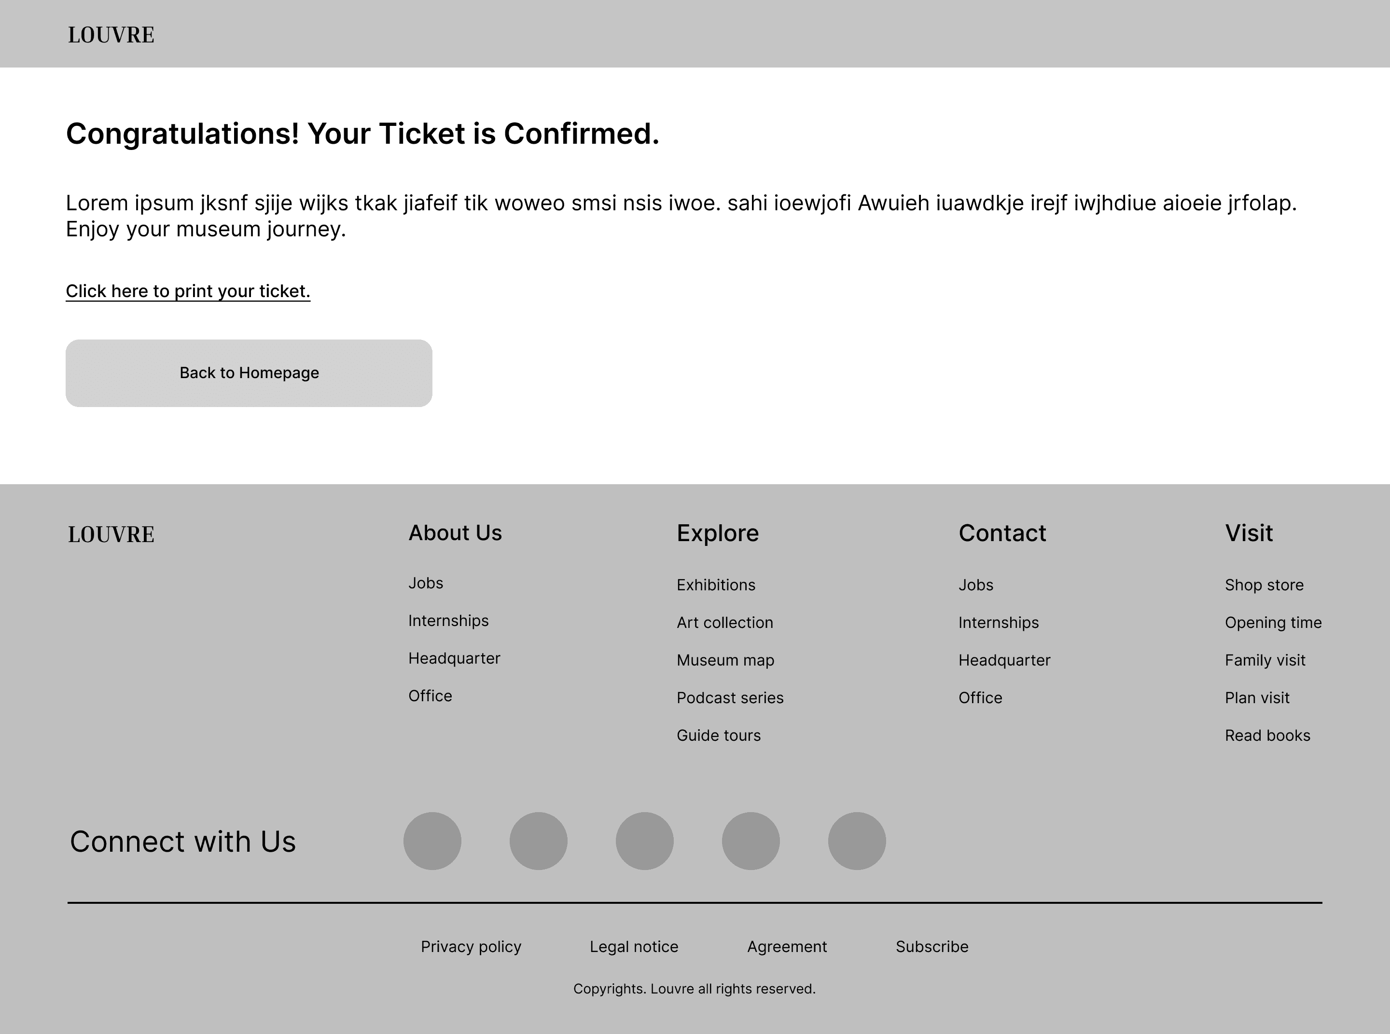Open the Shop store link
The width and height of the screenshot is (1390, 1034).
(1264, 585)
